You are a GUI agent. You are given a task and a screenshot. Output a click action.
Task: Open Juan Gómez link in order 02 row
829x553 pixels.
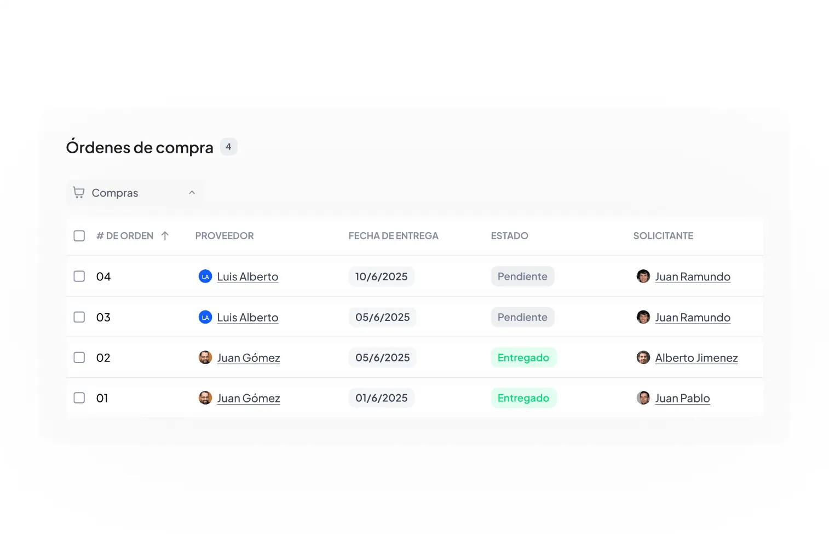[249, 358]
